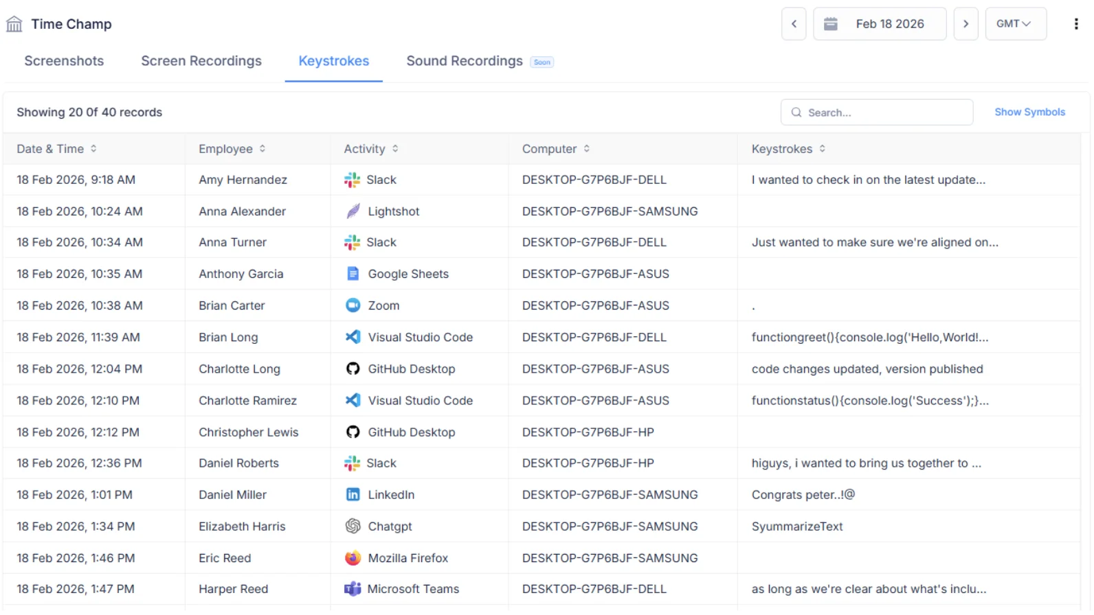Sort by Keystrokes column arrows
Viewport: 1094px width, 615px height.
click(x=823, y=149)
